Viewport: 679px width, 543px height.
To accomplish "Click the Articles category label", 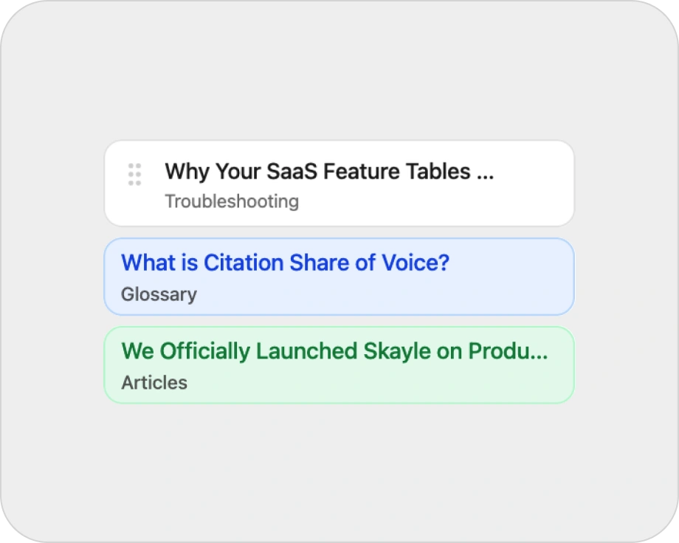I will 154,383.
